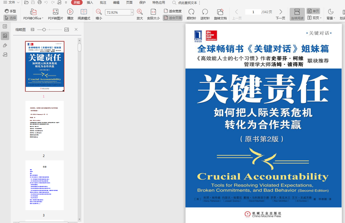Click the thumbnail size slider handle

point(44,30)
